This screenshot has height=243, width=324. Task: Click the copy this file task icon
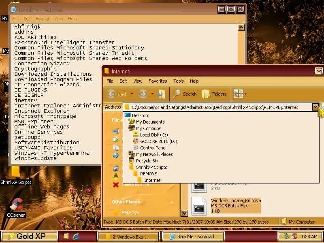coord(116,147)
